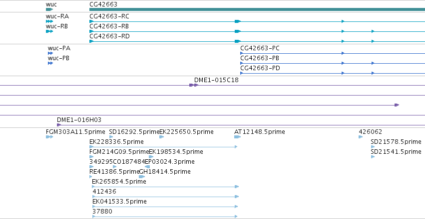The width and height of the screenshot is (425, 219).
Task: Select the wuc-RB transcript glyph
Action: click(x=49, y=31)
